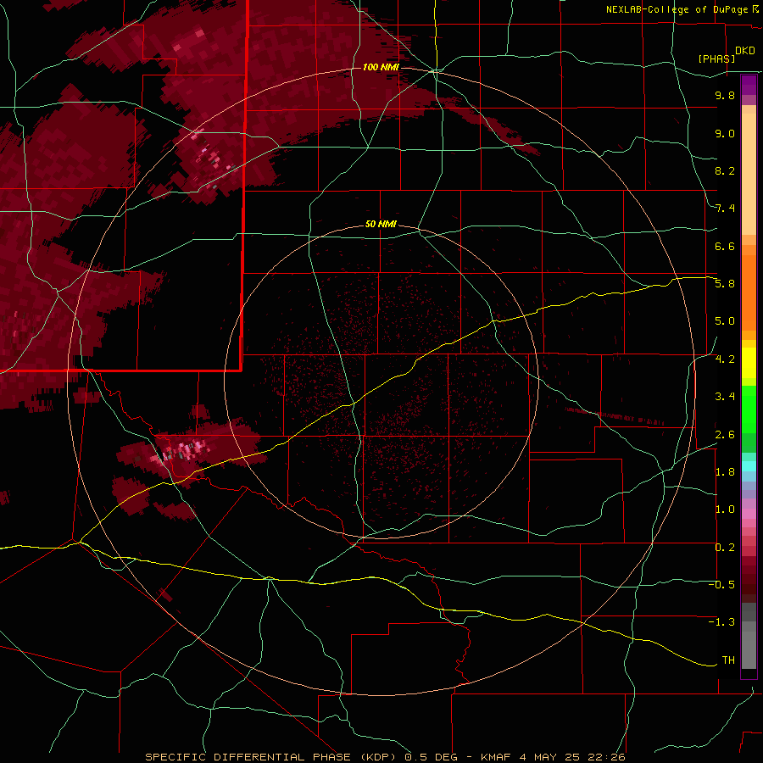
Task: Click the 0.5 DEG elevation text in the caption
Action: [x=432, y=757]
